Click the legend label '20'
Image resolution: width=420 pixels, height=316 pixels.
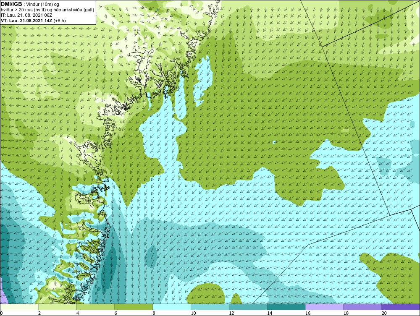(384, 313)
